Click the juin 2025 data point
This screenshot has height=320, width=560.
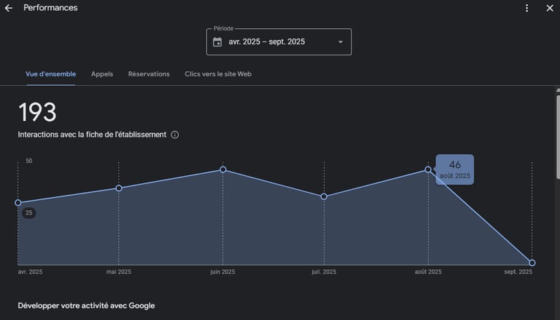(223, 169)
